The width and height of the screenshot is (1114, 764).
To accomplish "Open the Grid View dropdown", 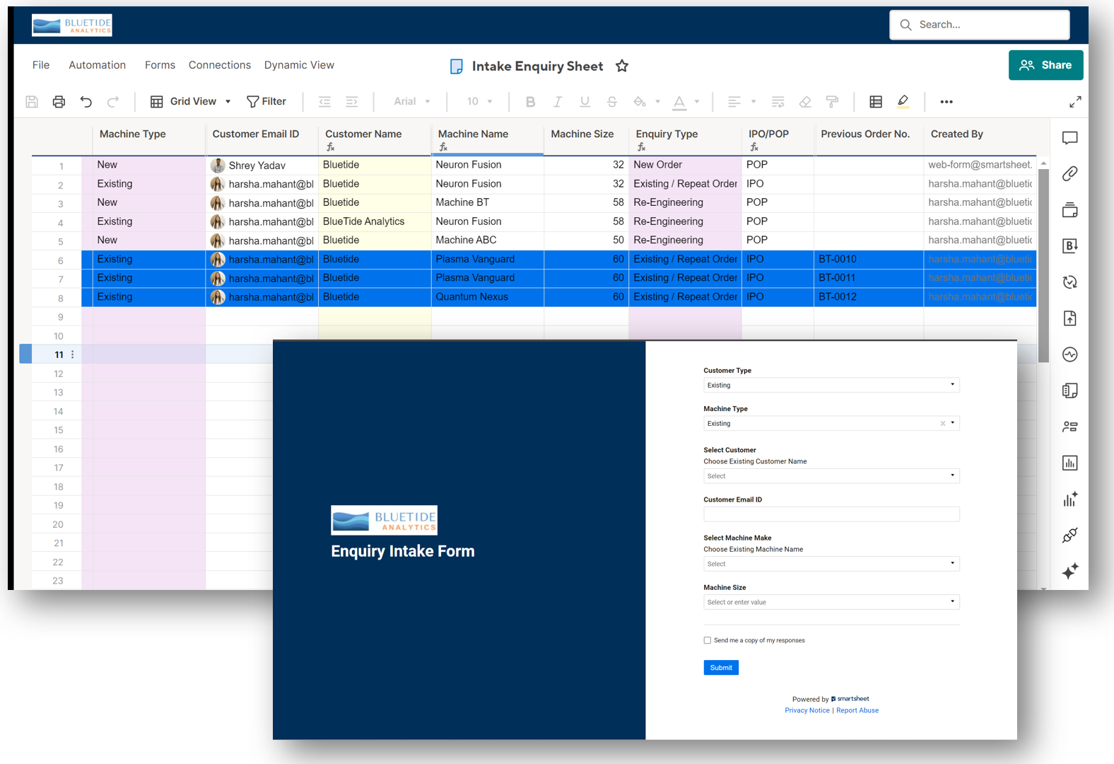I will click(x=191, y=102).
